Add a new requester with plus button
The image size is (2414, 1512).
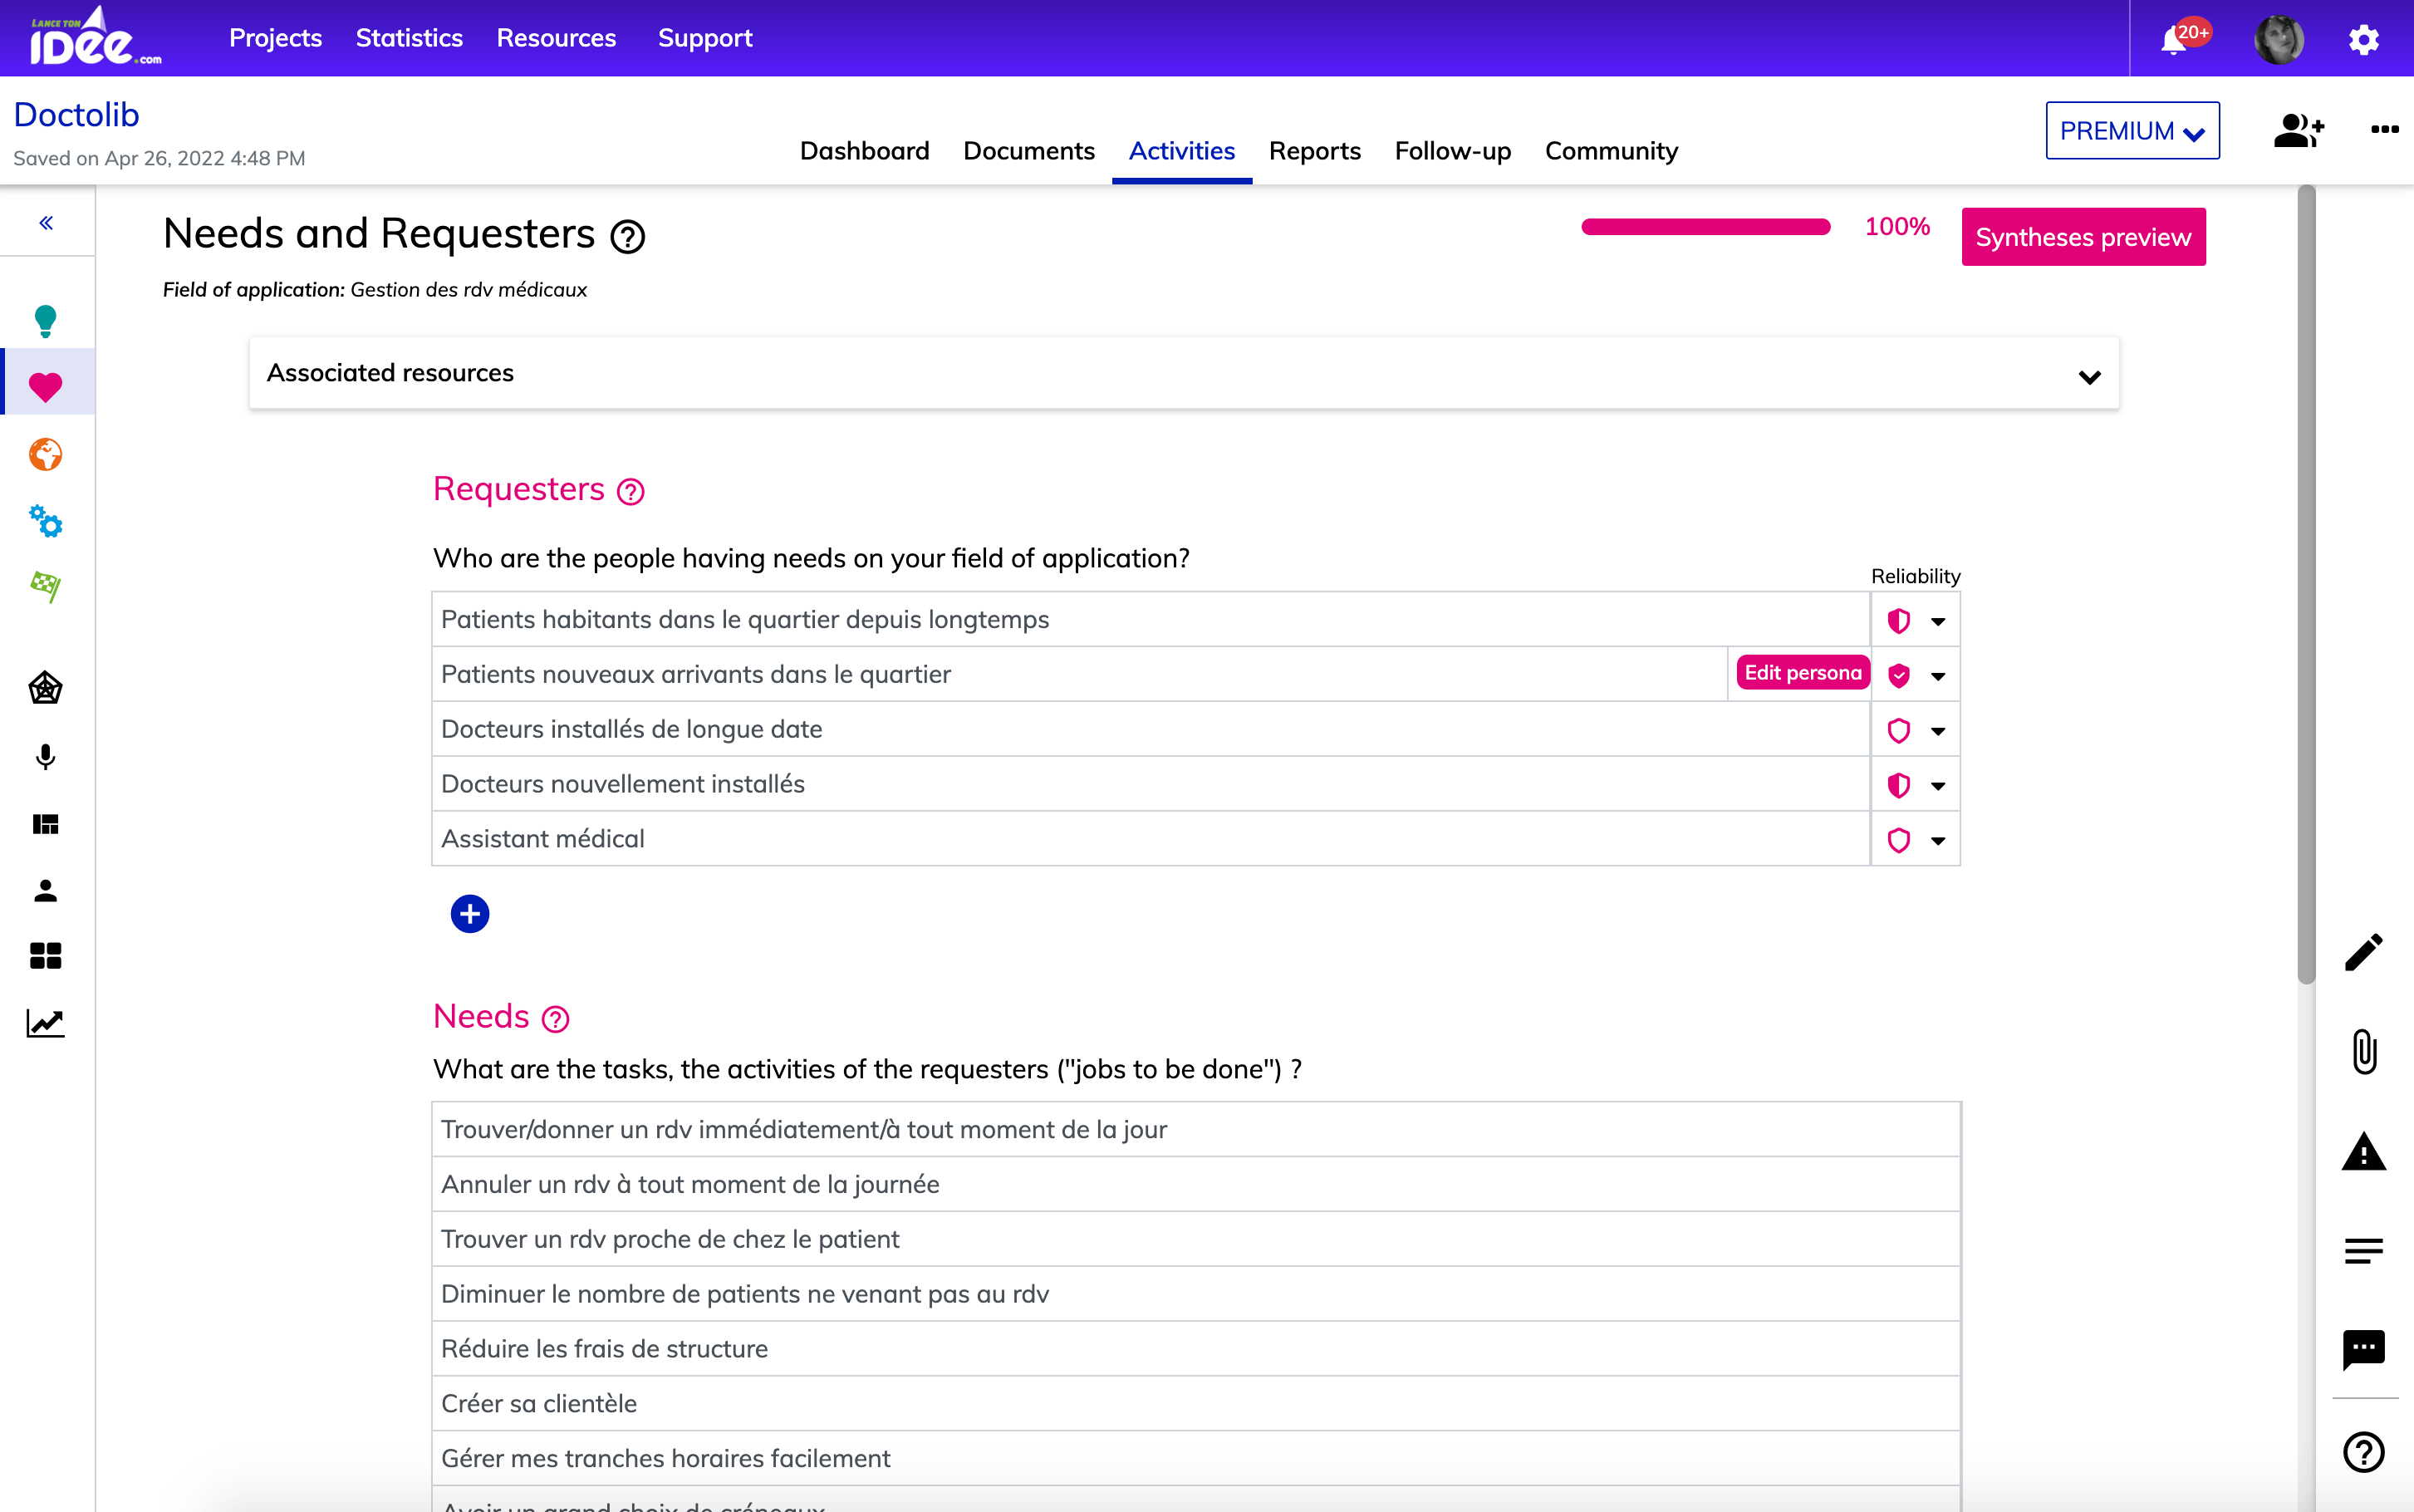coord(470,914)
